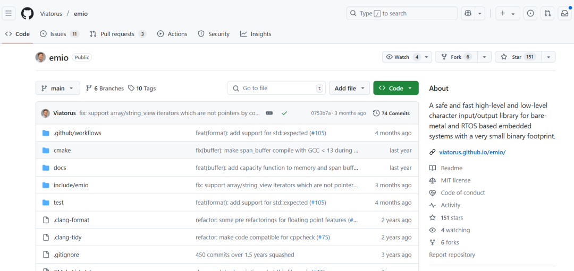View the 151 stars link

pos(452,217)
